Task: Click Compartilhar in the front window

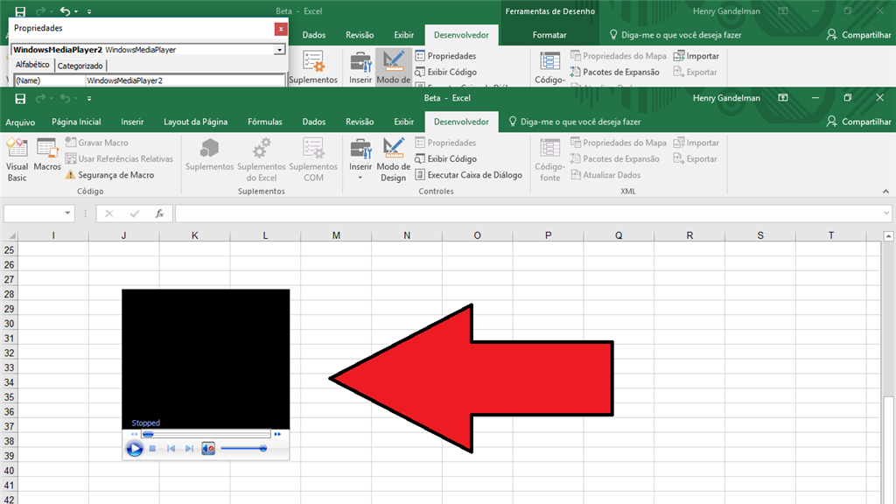Action: coord(859,122)
